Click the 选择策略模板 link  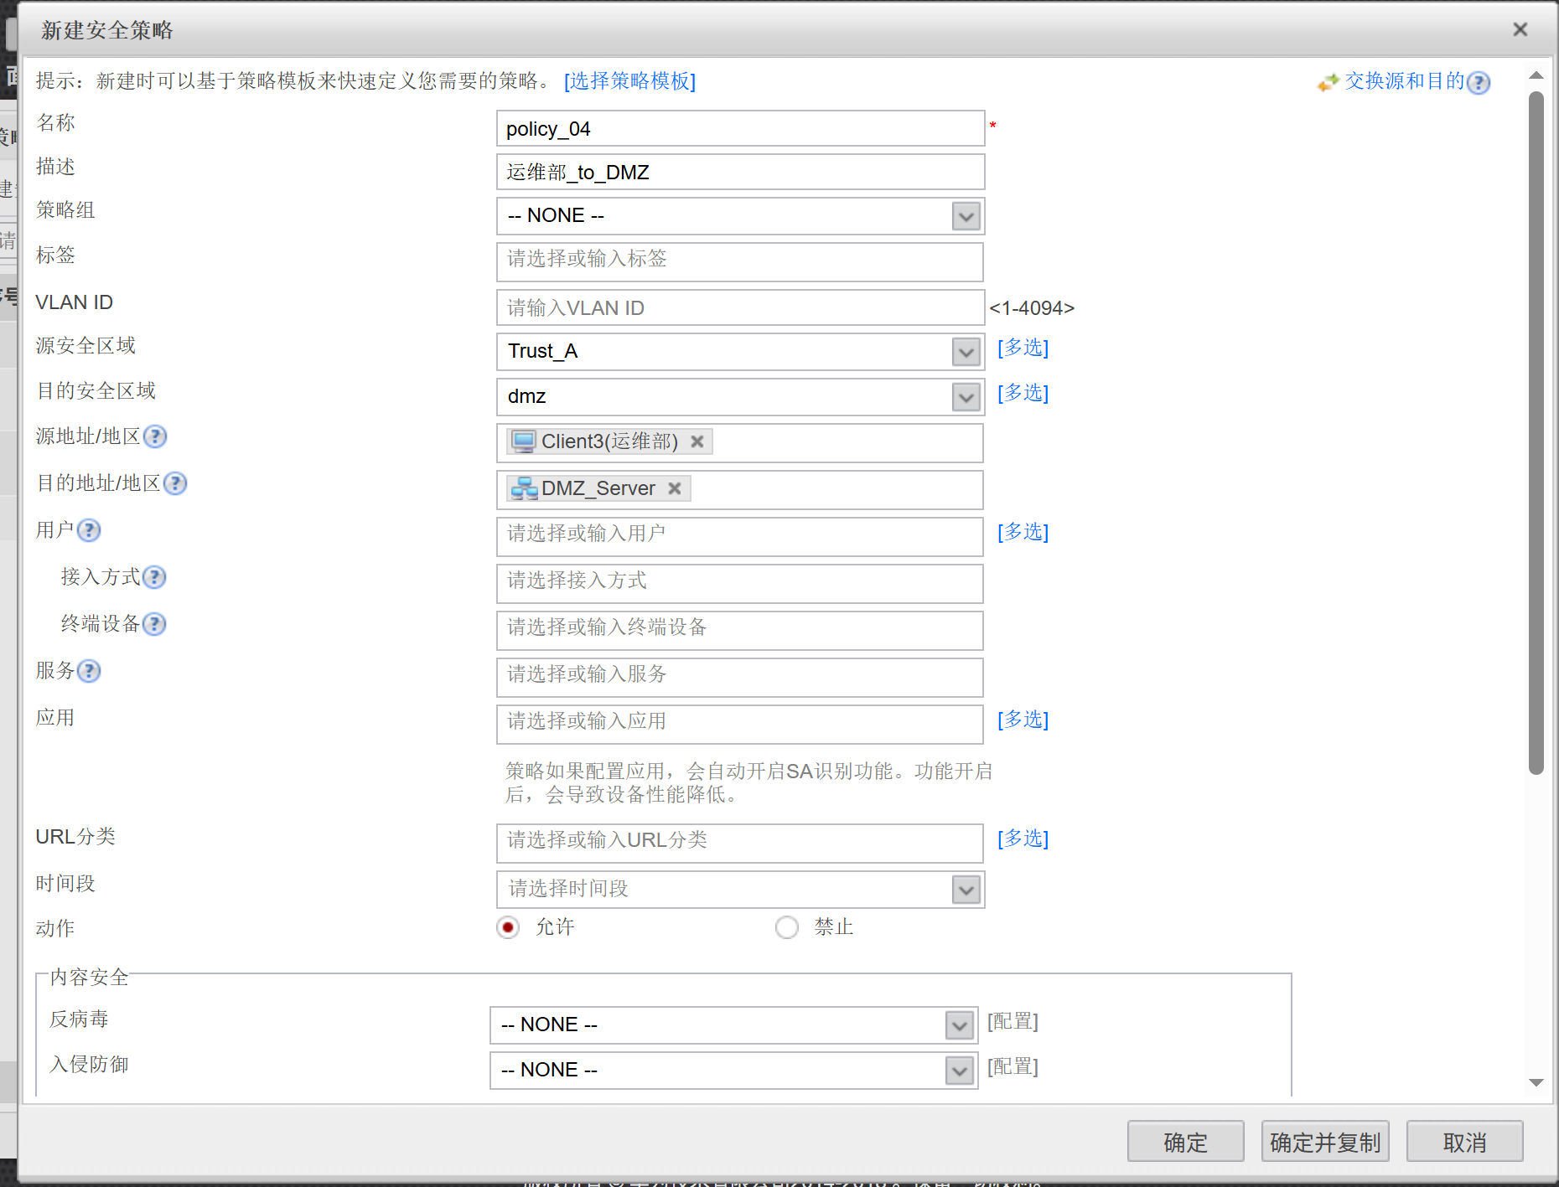(x=629, y=81)
